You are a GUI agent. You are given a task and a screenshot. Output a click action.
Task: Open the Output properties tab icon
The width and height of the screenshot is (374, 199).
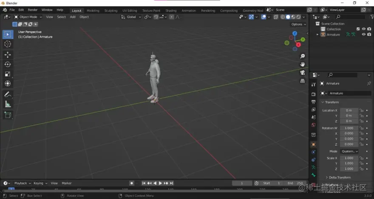[x=313, y=102]
